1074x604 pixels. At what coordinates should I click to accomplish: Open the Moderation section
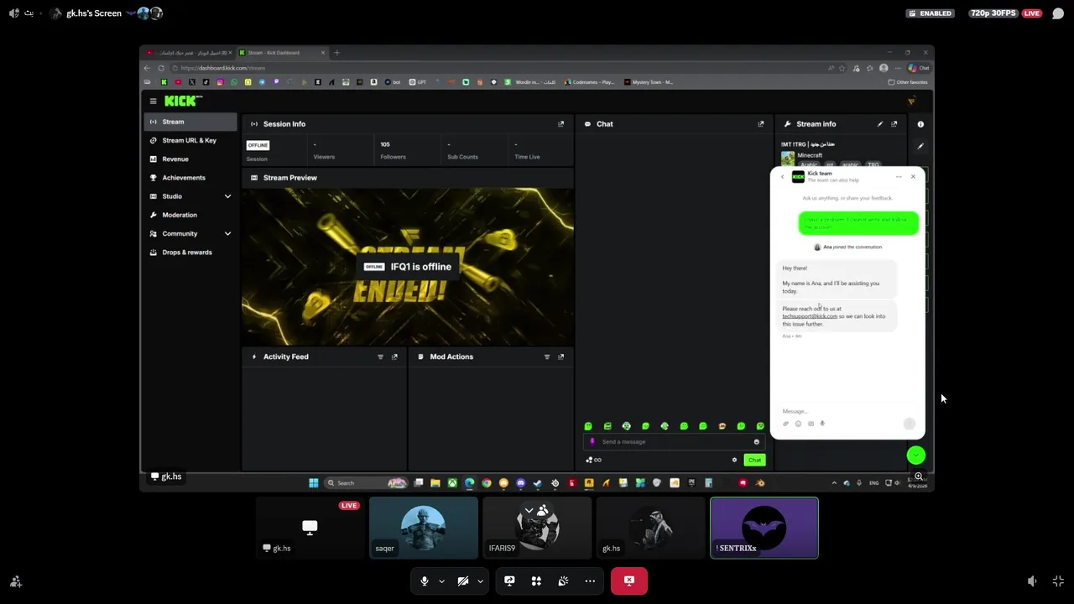(191, 215)
